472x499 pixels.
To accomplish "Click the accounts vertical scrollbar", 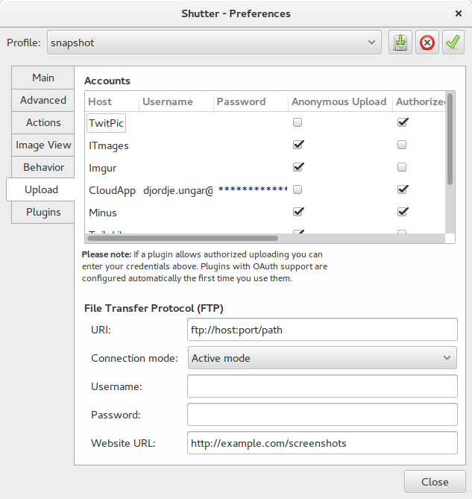I will pos(450,139).
